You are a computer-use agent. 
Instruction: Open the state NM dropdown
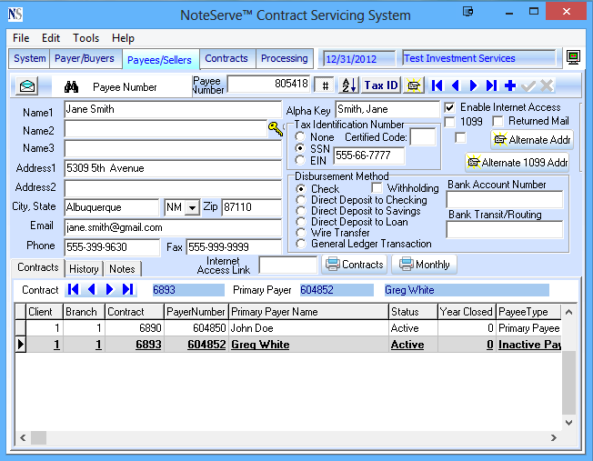point(192,208)
